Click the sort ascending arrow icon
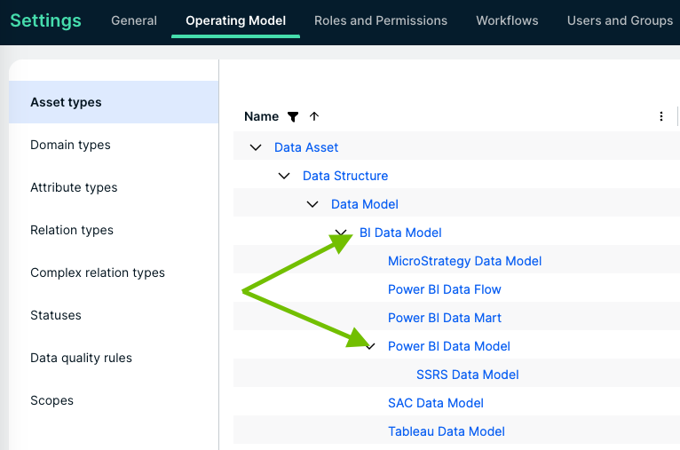Screen dimensions: 680x450 coord(314,116)
